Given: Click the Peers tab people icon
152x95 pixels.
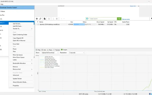Looking at the screenshot, I should pyautogui.click(x=48, y=50).
